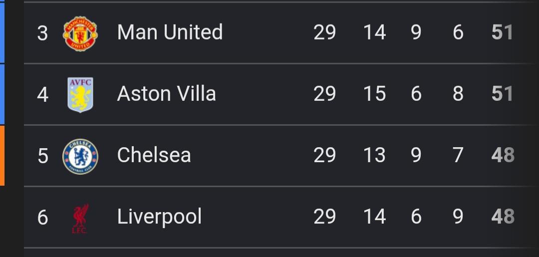Image resolution: width=539 pixels, height=257 pixels.
Task: Open the Aston Villa team name
Action: tap(166, 93)
